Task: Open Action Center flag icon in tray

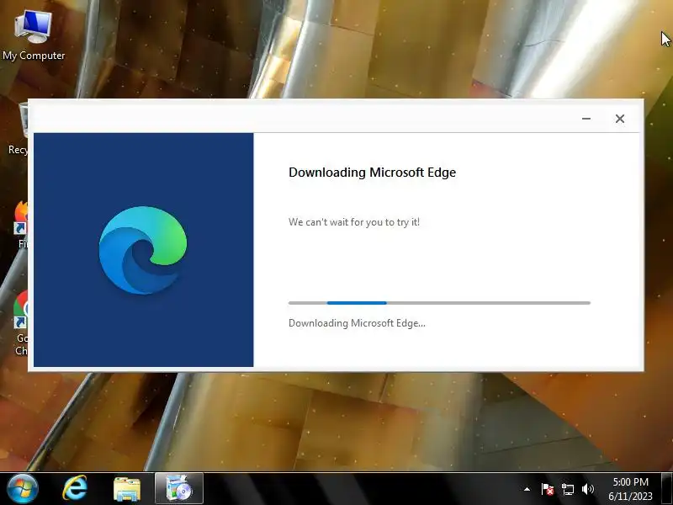Action: tap(548, 489)
